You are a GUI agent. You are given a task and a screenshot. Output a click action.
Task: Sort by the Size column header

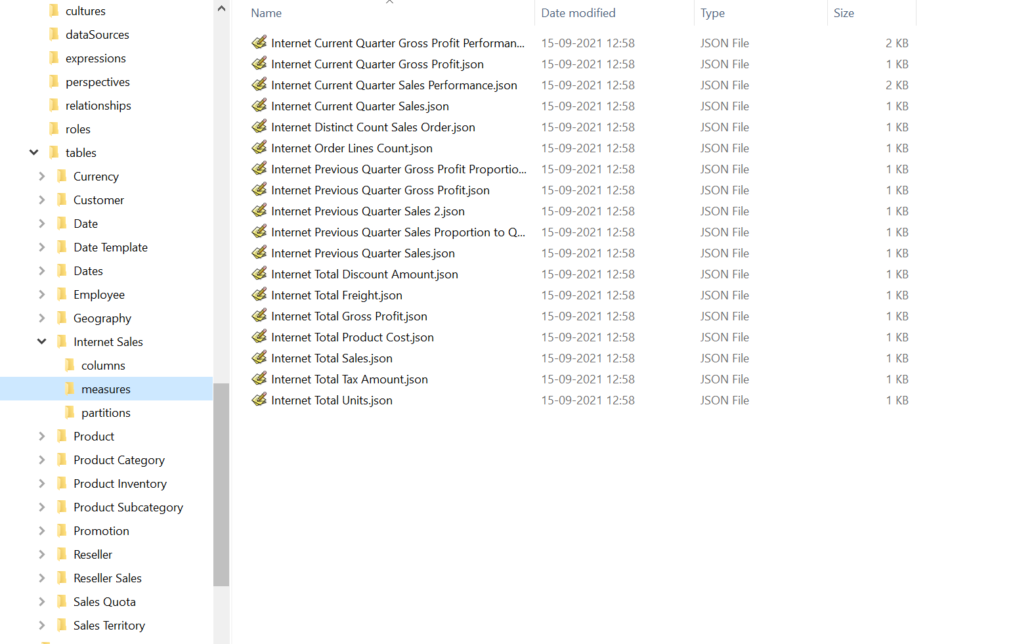pyautogui.click(x=844, y=12)
